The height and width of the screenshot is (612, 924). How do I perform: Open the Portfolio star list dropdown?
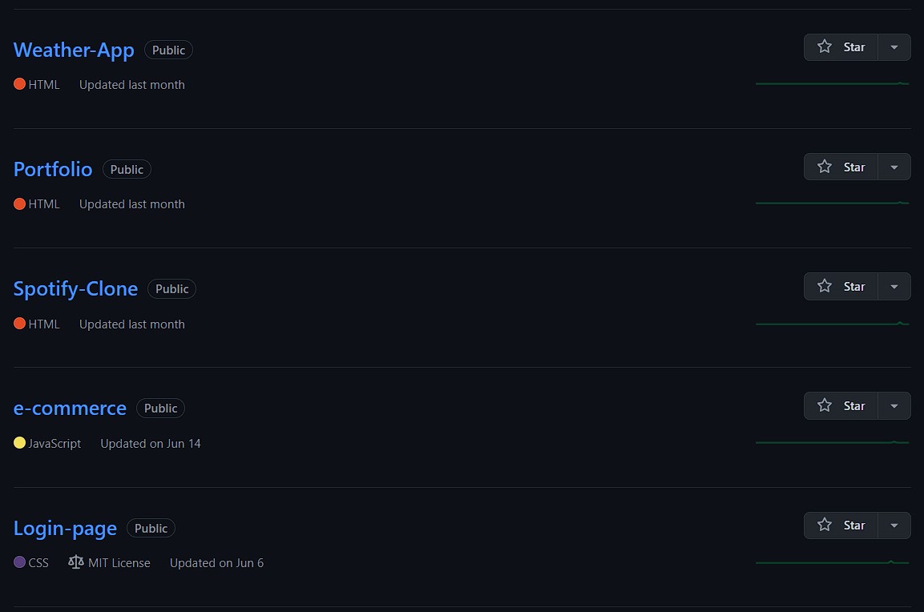point(894,167)
